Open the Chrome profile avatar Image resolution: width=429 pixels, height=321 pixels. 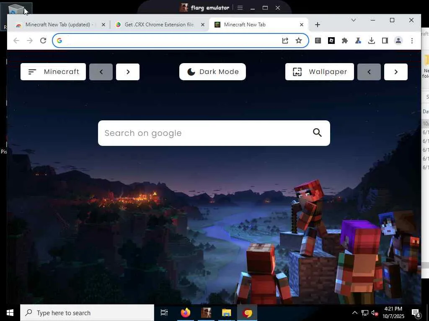(x=398, y=41)
